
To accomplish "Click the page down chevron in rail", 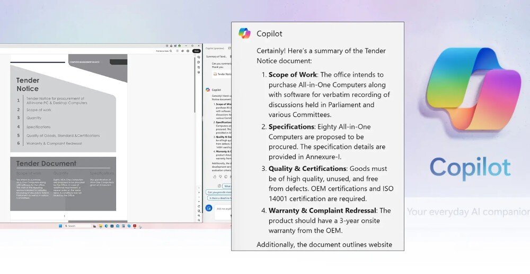I will [x=199, y=202].
